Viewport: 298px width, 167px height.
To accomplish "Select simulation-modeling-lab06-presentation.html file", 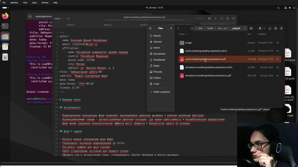I will (230, 67).
